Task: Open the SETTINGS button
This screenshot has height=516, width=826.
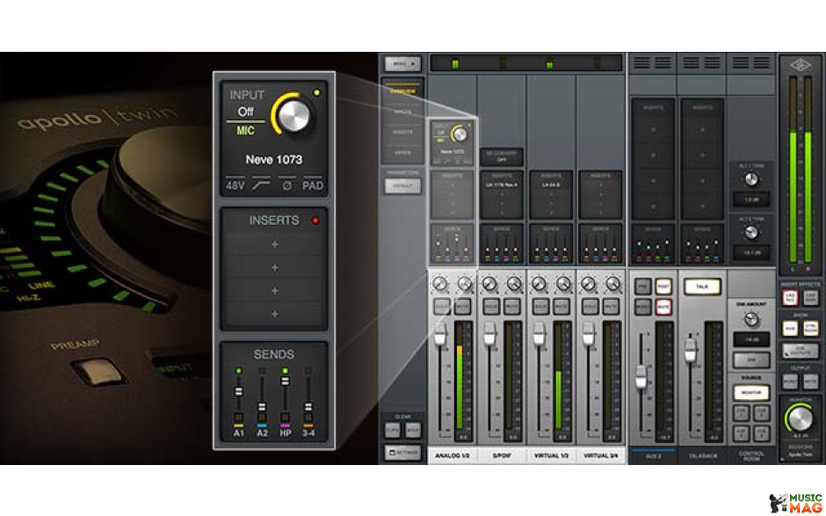Action: pyautogui.click(x=402, y=452)
